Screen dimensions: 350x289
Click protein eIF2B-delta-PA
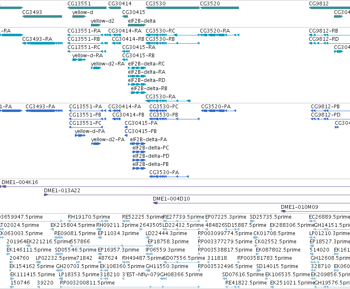click(x=148, y=140)
